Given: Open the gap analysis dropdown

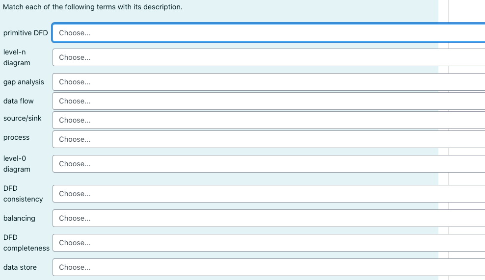Looking at the screenshot, I should click(x=269, y=82).
